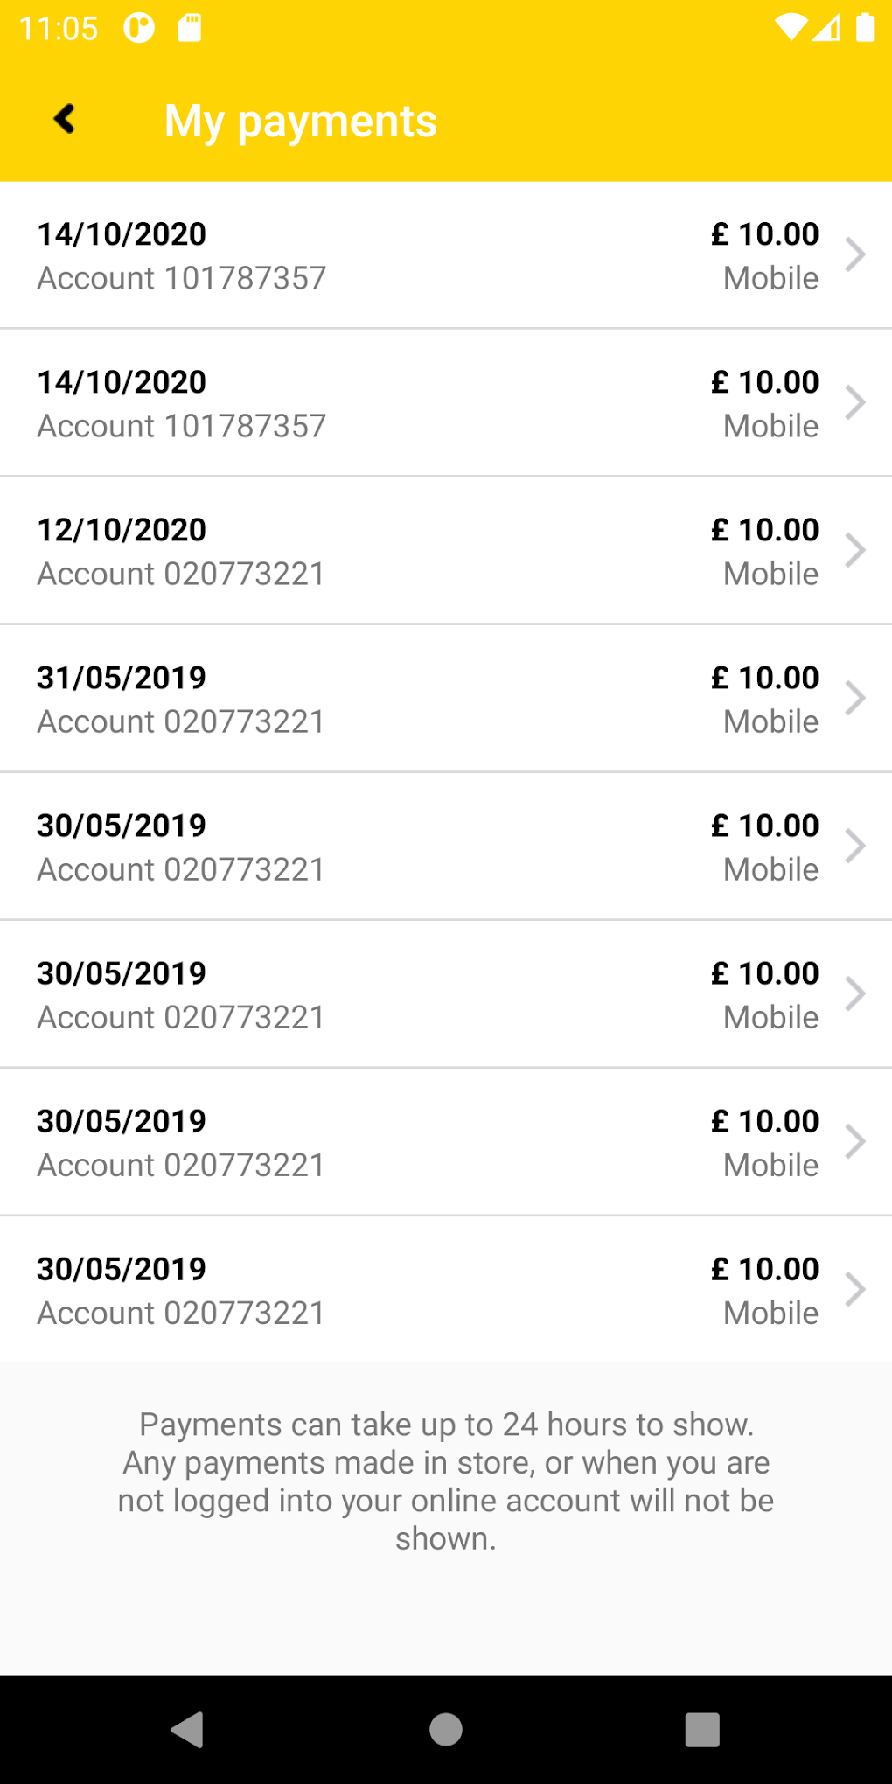Tap the 24 hours payments notice text

[x=446, y=1481]
